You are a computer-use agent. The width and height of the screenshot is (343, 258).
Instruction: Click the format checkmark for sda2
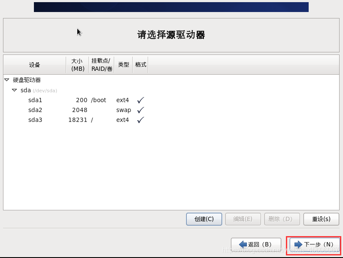[140, 110]
